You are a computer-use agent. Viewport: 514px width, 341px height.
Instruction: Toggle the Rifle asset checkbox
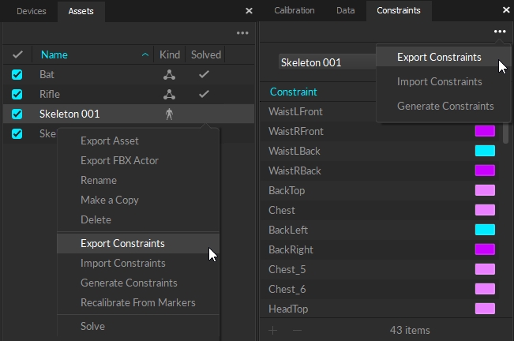(x=17, y=95)
